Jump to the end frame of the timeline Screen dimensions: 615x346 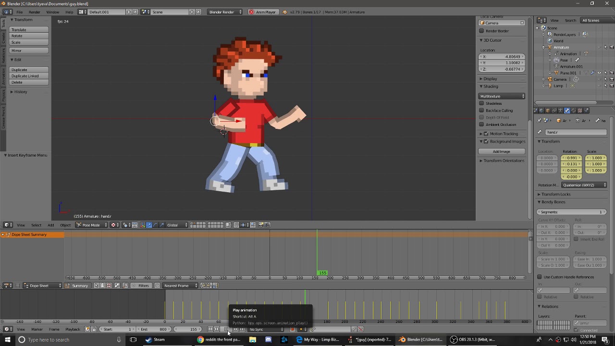pos(242,329)
